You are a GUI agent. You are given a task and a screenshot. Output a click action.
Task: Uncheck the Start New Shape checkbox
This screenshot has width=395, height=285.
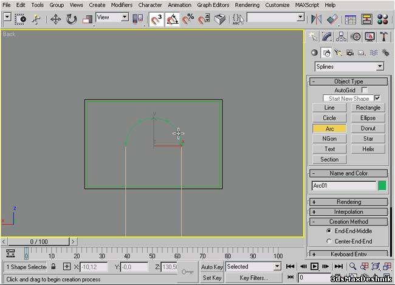(x=377, y=98)
